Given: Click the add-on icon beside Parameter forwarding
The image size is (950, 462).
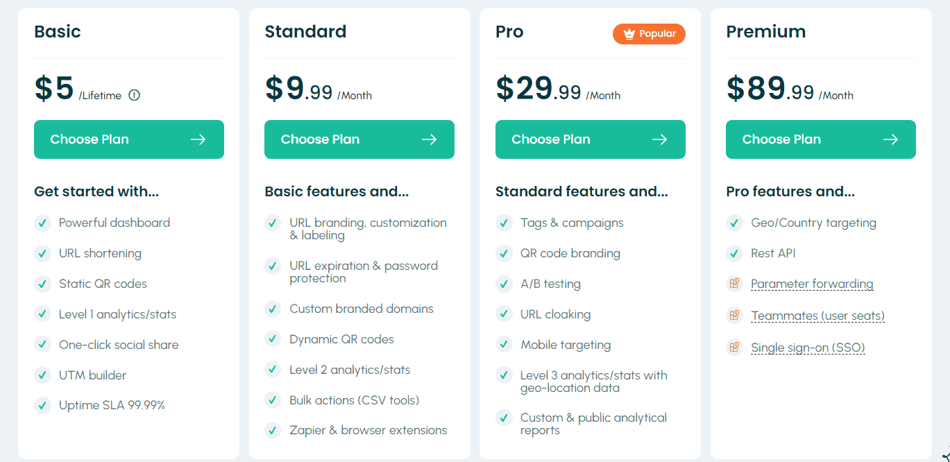Looking at the screenshot, I should coord(734,284).
